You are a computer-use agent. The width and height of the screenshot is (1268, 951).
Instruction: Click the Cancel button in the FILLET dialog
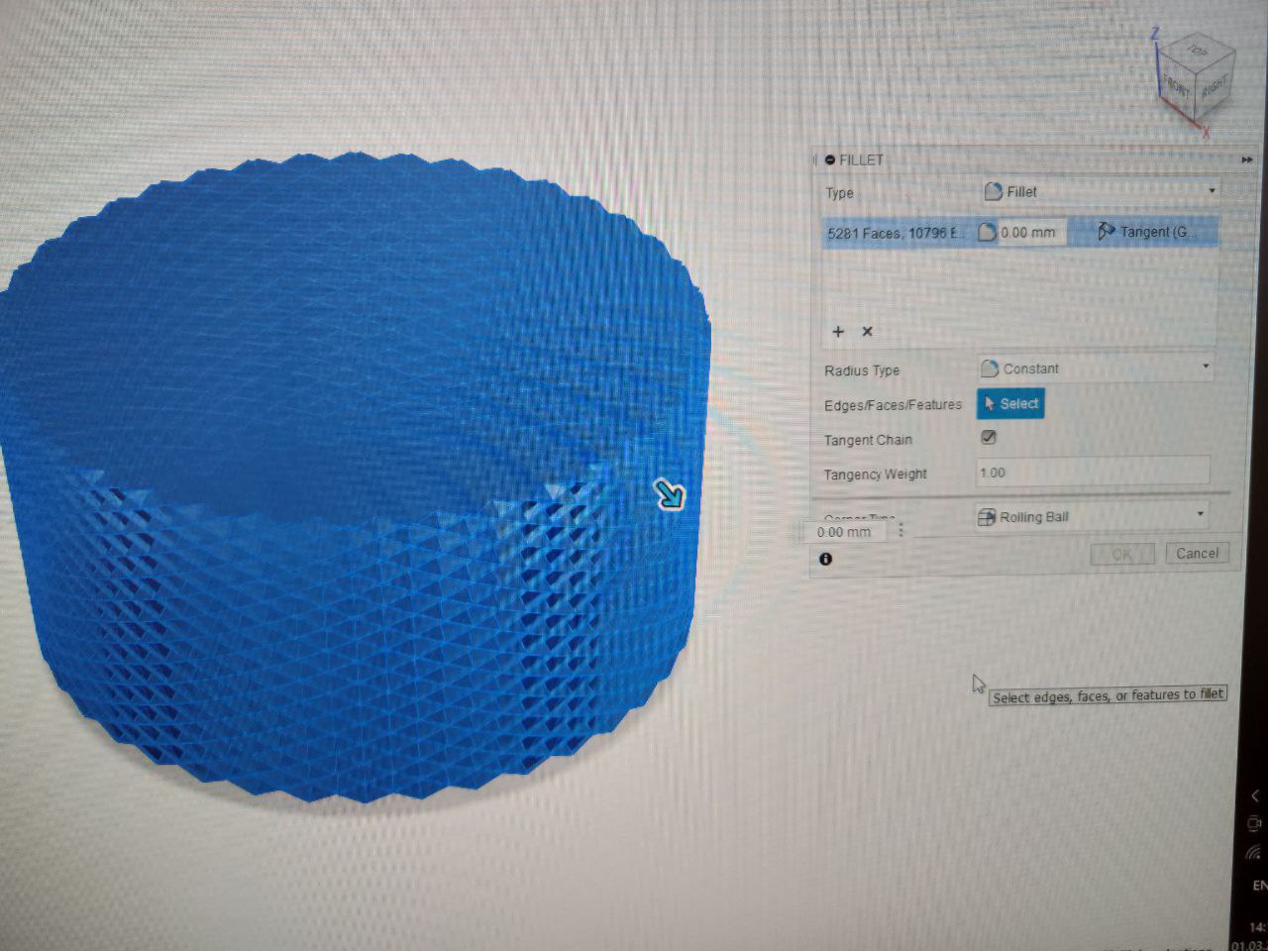(1197, 553)
